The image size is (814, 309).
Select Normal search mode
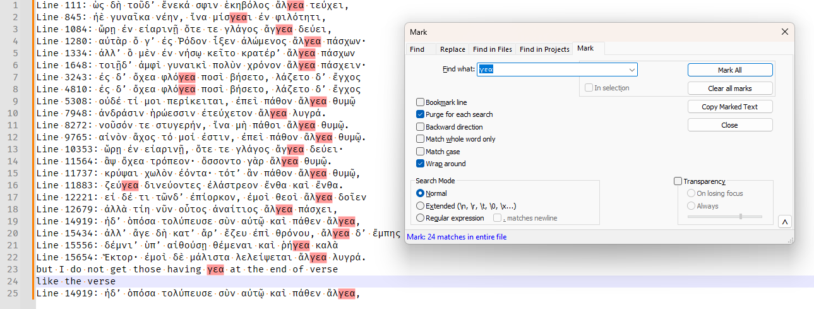(x=421, y=193)
